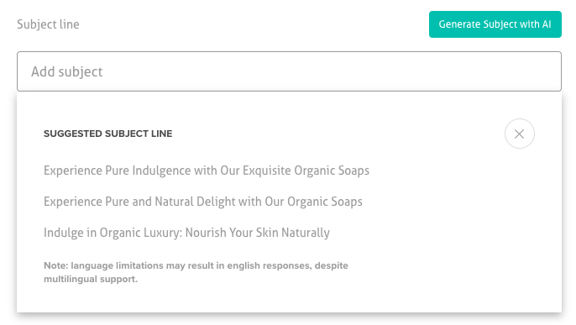Use third suggestion Nourish Your Skin Naturally

(x=186, y=233)
